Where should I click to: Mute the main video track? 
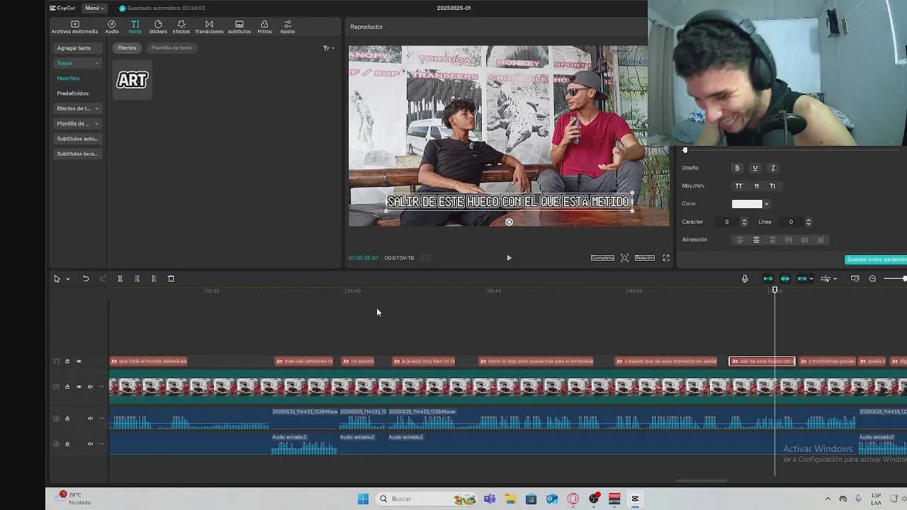click(90, 387)
